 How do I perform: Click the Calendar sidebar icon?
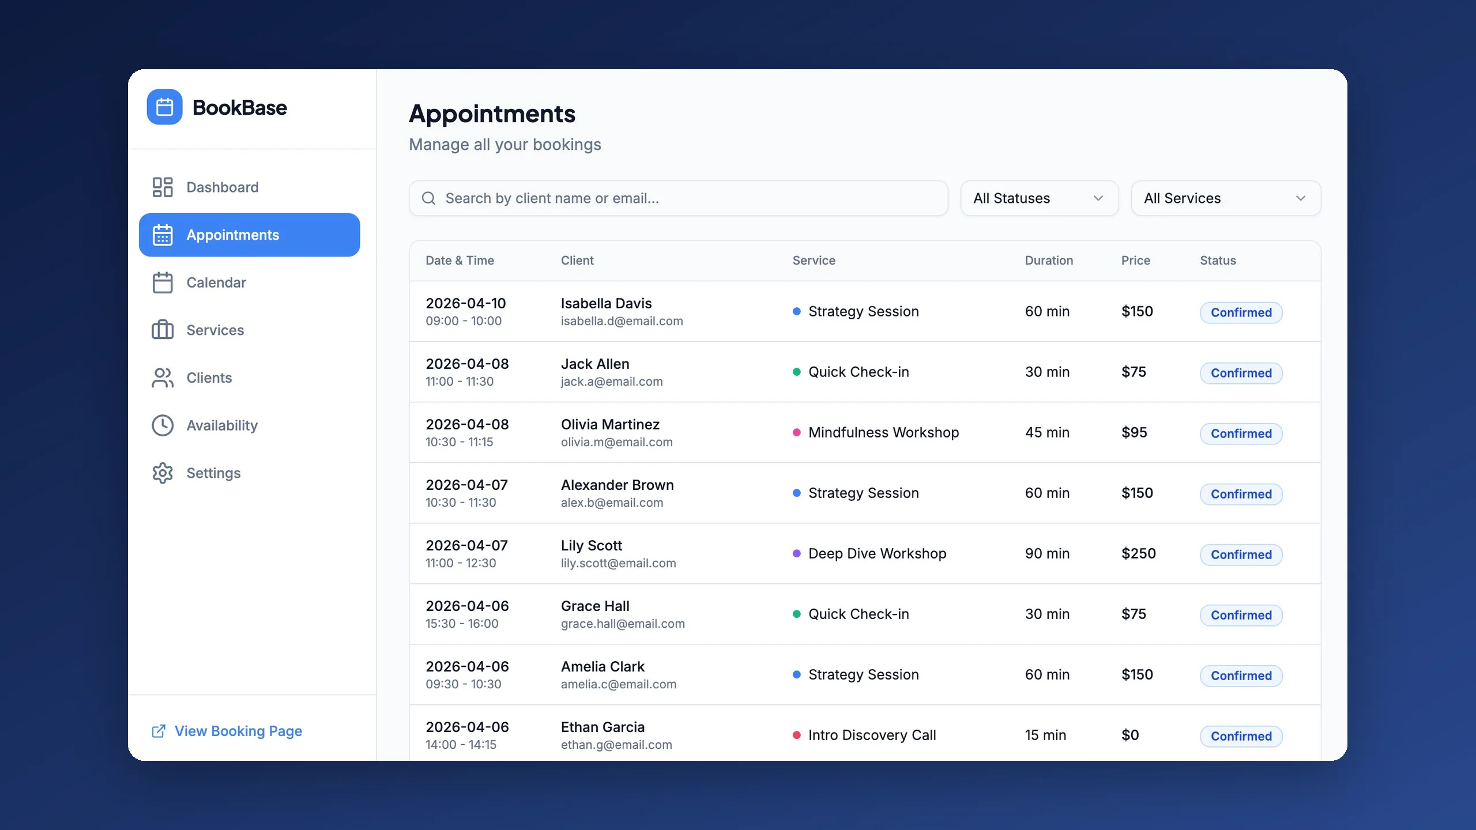point(162,282)
